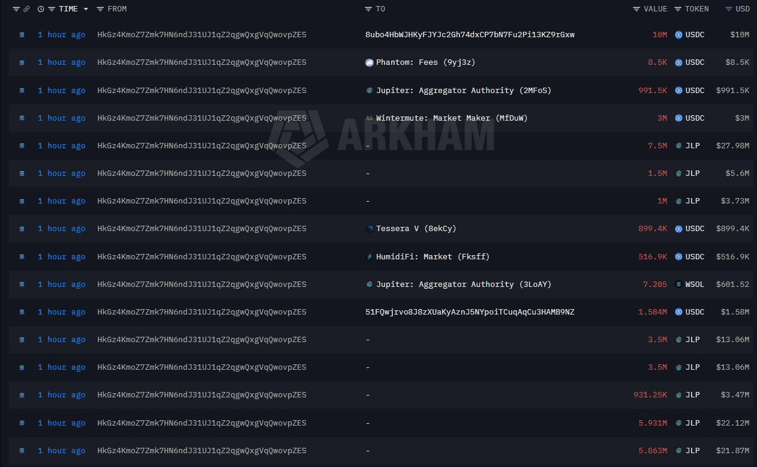Toggle the FROM column filter
The width and height of the screenshot is (757, 467).
(x=102, y=9)
